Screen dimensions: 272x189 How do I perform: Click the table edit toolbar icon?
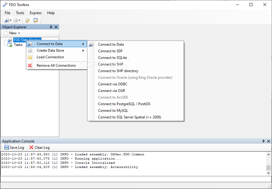tap(35, 20)
